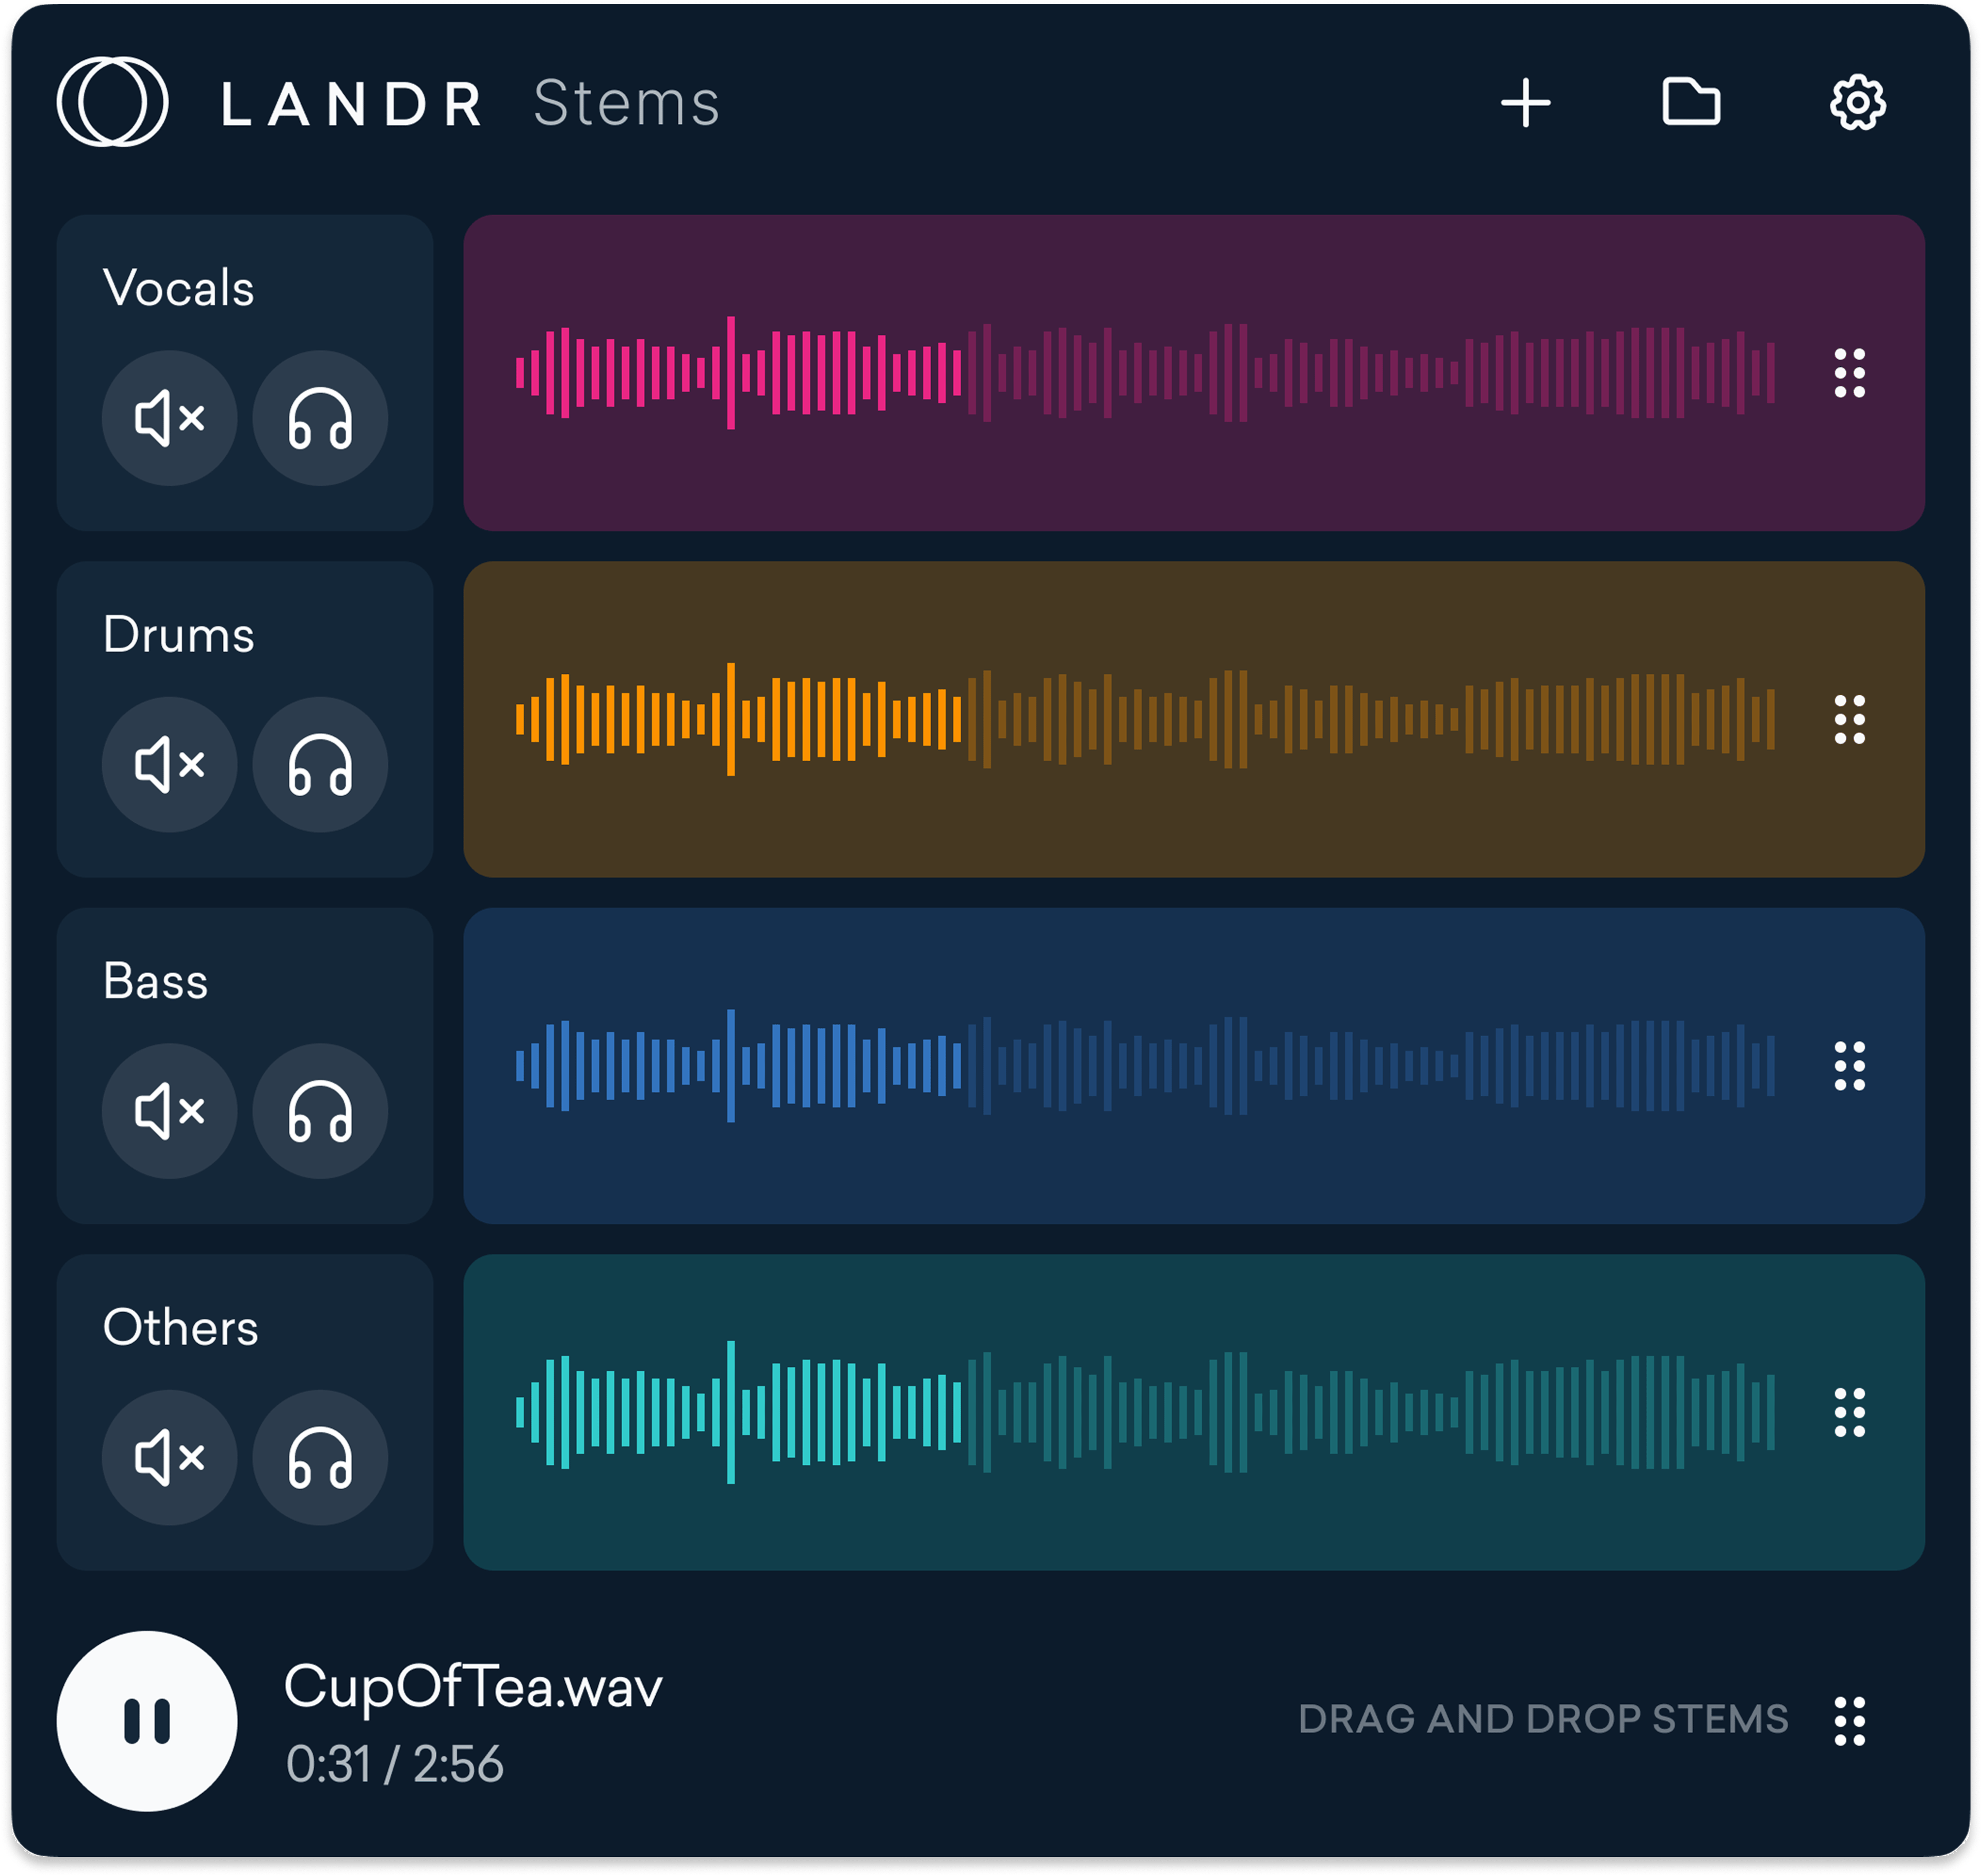Mute the Others stem
Screen dimensions: 1982x1876
coord(169,1458)
